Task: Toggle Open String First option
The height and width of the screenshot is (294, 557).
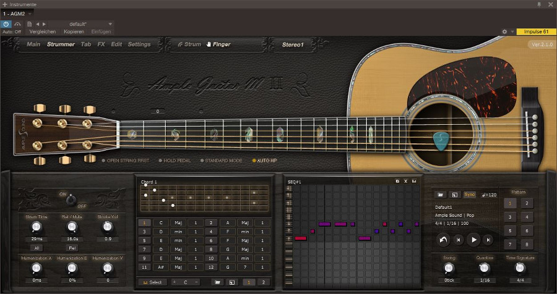Action: coord(126,161)
